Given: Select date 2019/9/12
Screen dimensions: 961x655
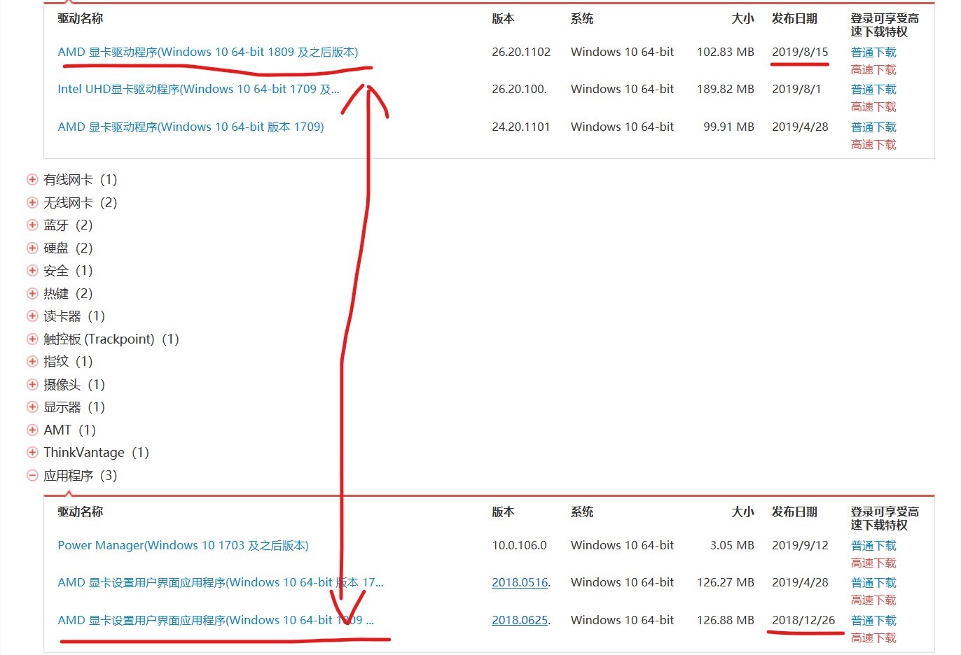Looking at the screenshot, I should click(x=800, y=545).
